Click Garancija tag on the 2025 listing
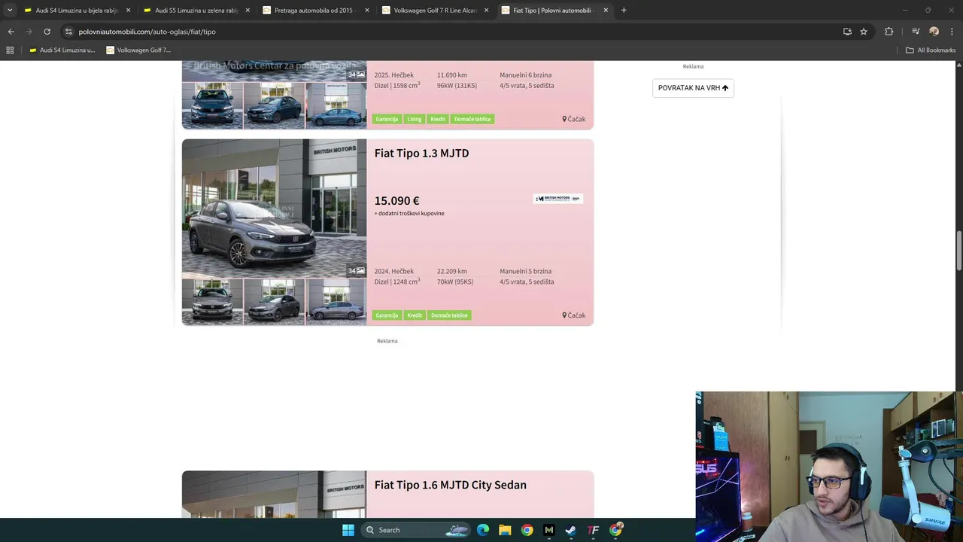Screen dimensions: 963x542 coord(387,119)
